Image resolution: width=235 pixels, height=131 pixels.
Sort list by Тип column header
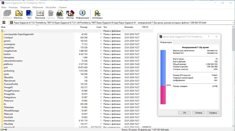[113, 27]
